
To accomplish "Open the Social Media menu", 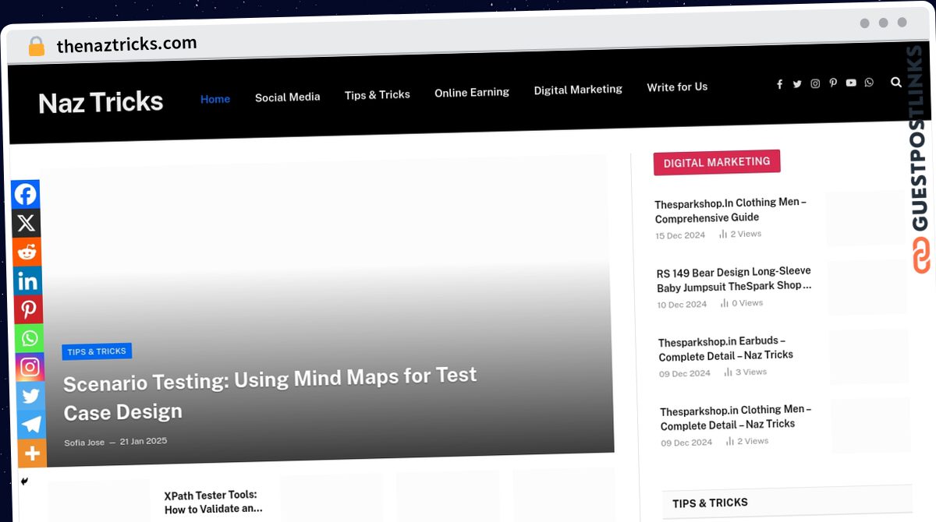I will (x=288, y=97).
